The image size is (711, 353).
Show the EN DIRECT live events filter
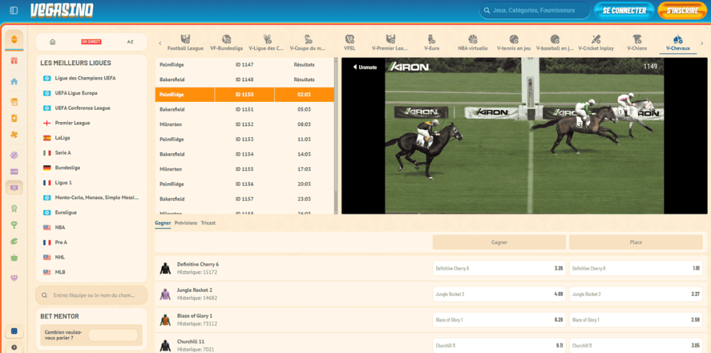coord(91,42)
